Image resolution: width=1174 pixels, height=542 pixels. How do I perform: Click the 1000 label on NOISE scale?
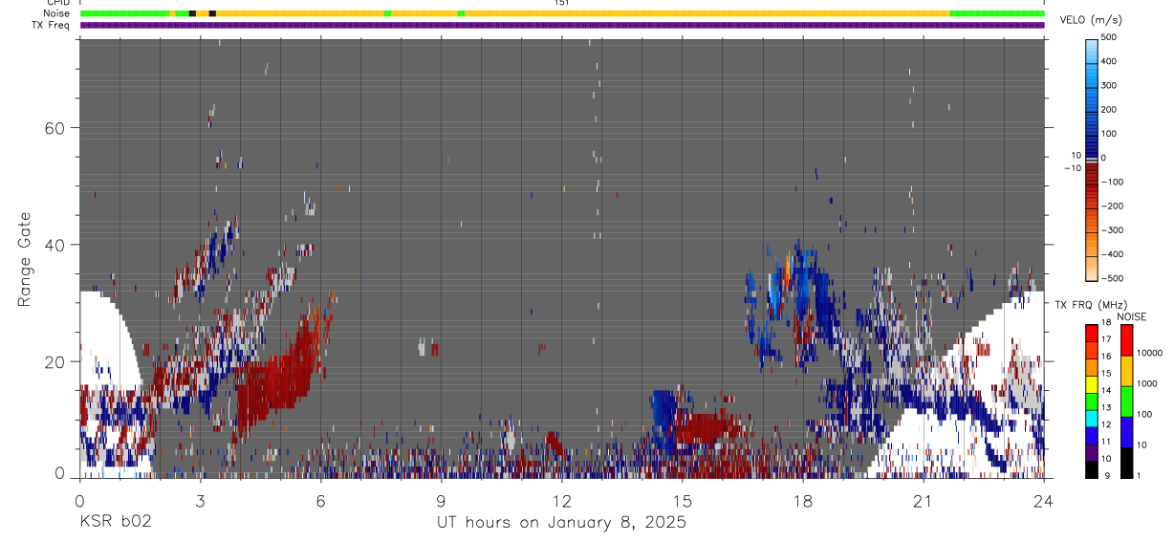tap(1145, 383)
